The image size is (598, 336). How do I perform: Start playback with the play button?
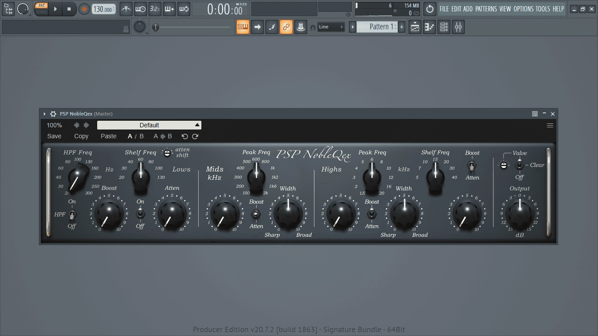tap(56, 9)
